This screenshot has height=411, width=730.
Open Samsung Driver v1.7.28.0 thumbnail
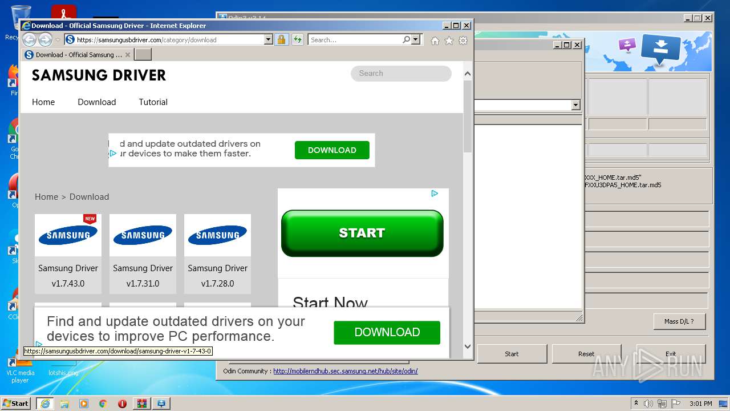[x=217, y=235]
